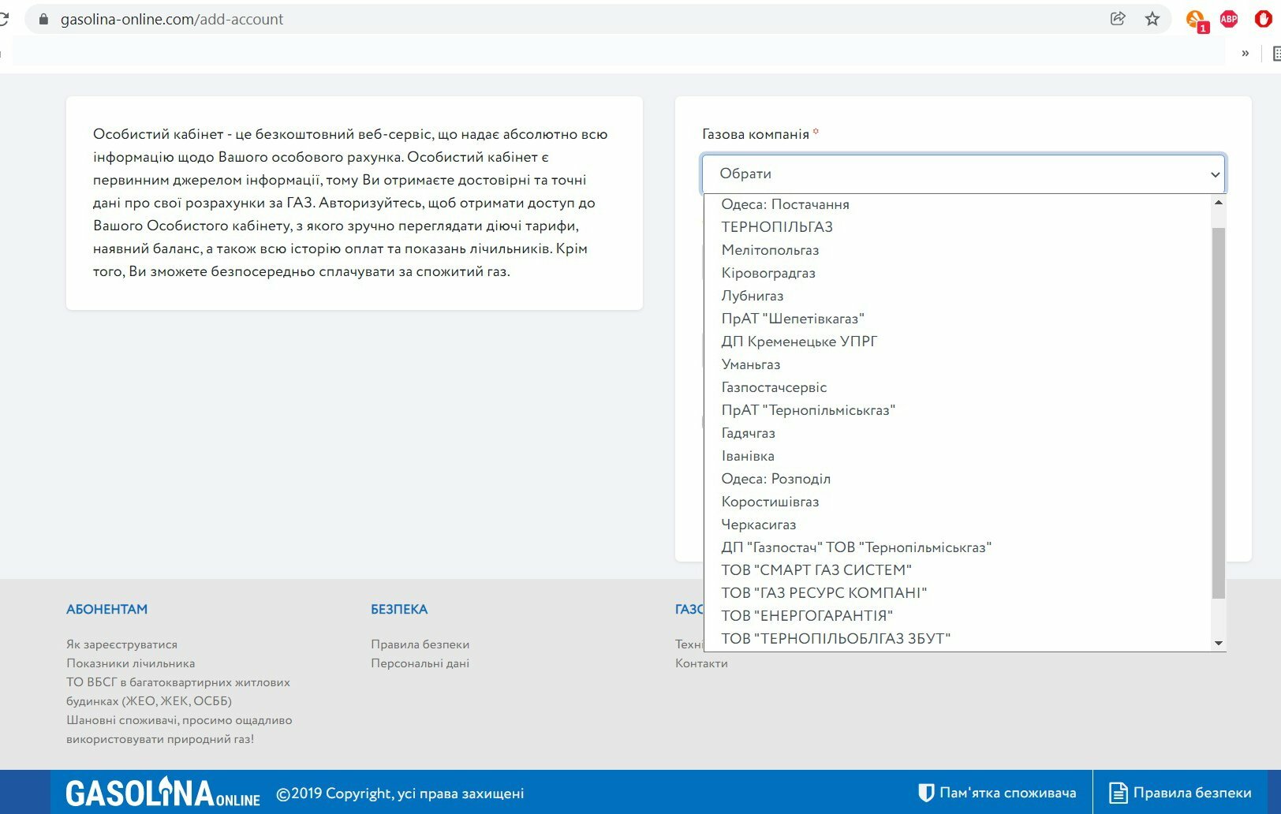
Task: Open Правила безпеки link under БЕЗПЕКА
Action: point(420,644)
